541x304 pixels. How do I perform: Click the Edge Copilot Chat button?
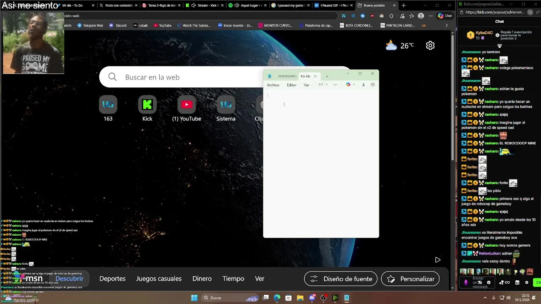(x=445, y=16)
